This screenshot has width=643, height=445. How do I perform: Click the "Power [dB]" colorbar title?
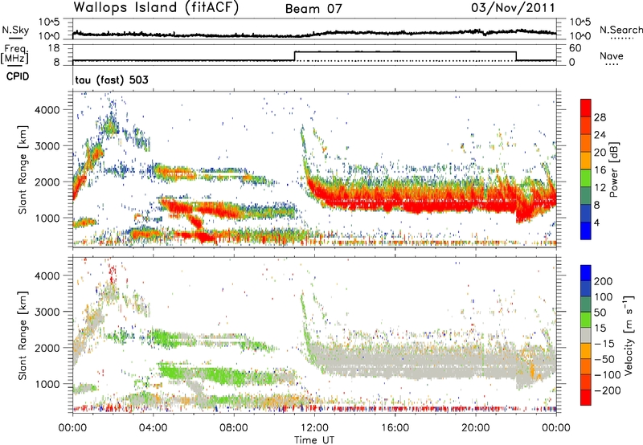(614, 169)
